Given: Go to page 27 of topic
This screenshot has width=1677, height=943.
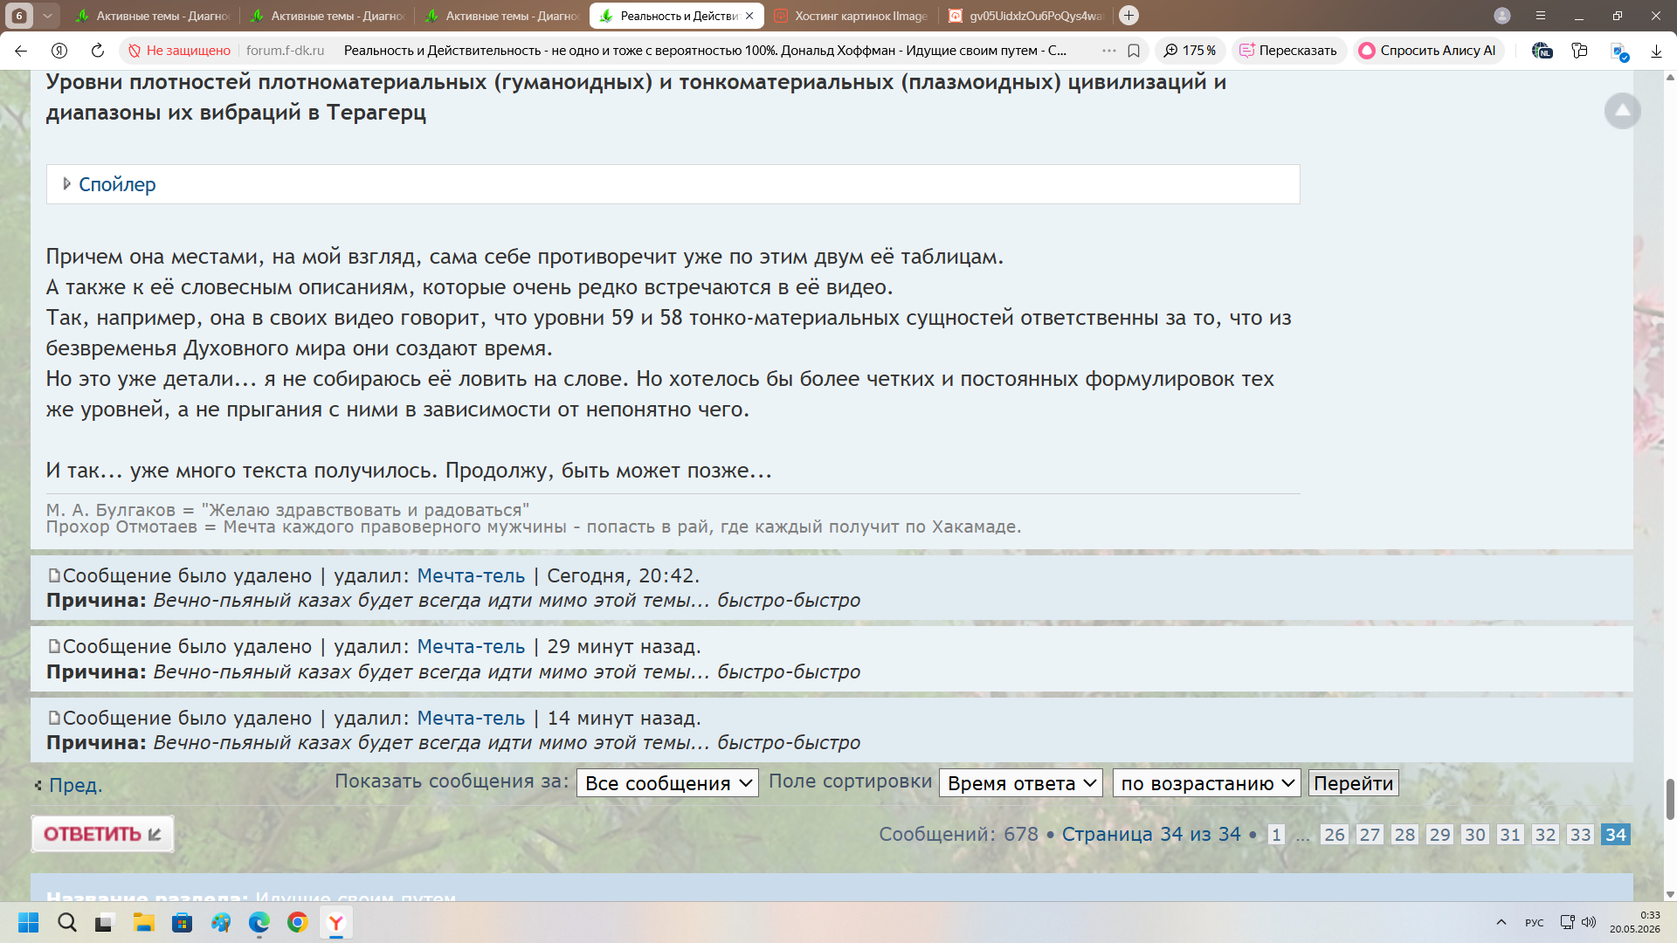Looking at the screenshot, I should tap(1370, 835).
